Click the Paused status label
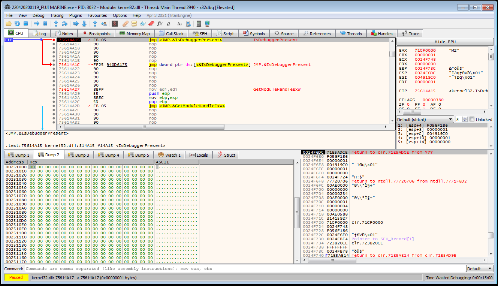This screenshot has width=498, height=286. pyautogui.click(x=16, y=277)
